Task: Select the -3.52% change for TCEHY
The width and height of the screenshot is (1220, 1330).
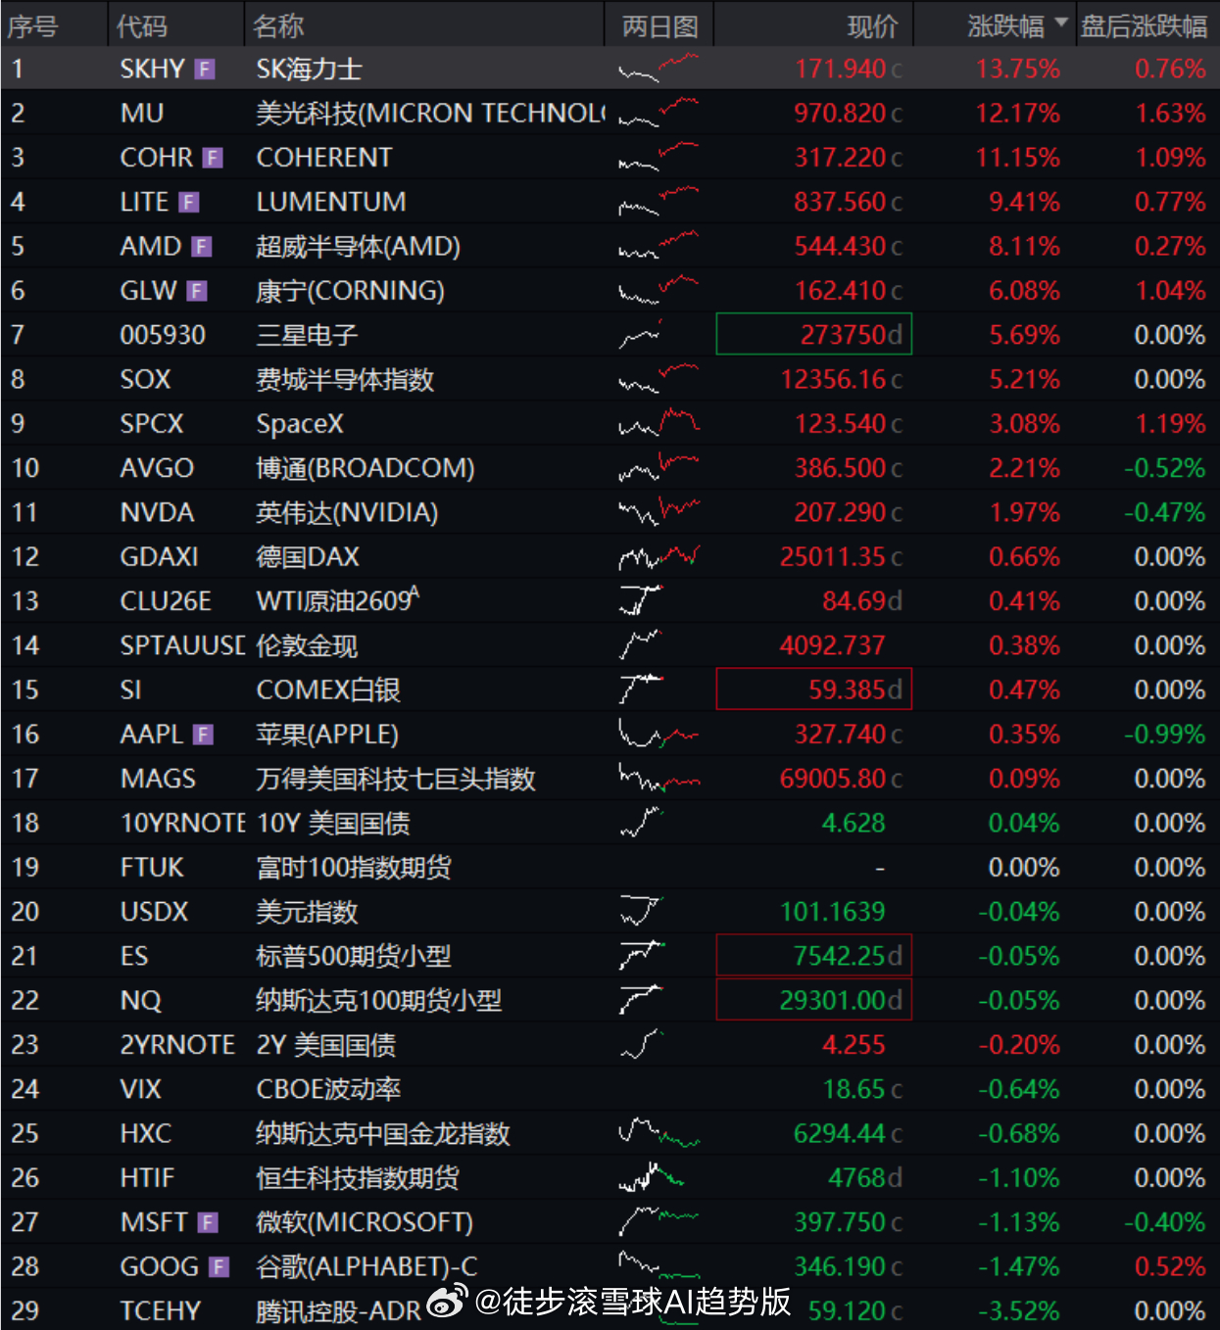Action: [x=1018, y=1310]
